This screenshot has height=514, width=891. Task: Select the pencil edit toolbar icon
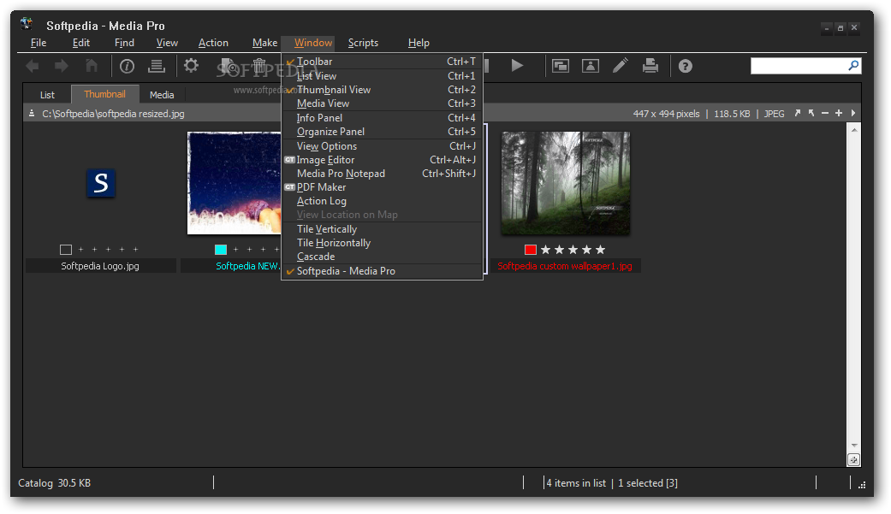coord(621,66)
